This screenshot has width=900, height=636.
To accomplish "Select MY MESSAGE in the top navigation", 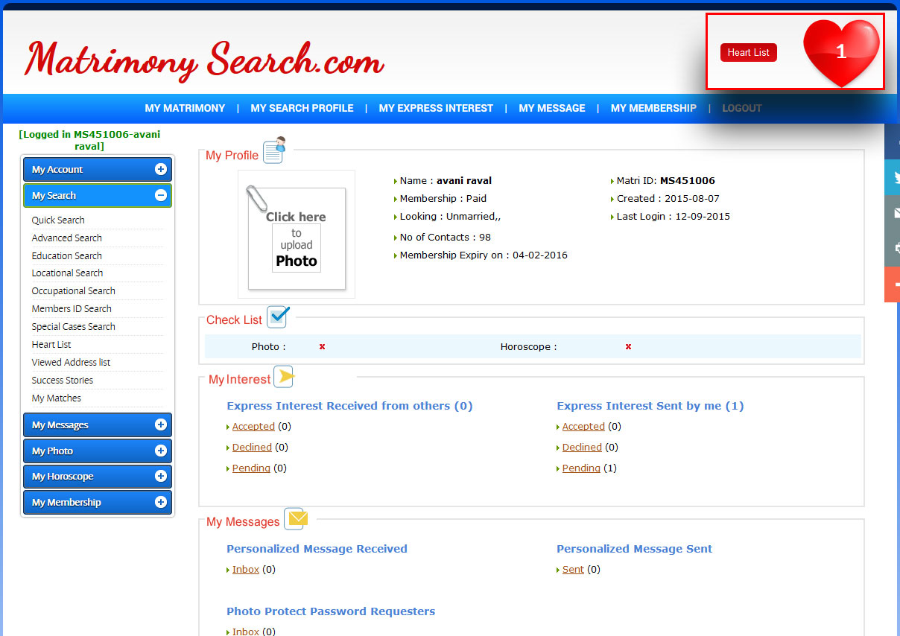I will (551, 108).
